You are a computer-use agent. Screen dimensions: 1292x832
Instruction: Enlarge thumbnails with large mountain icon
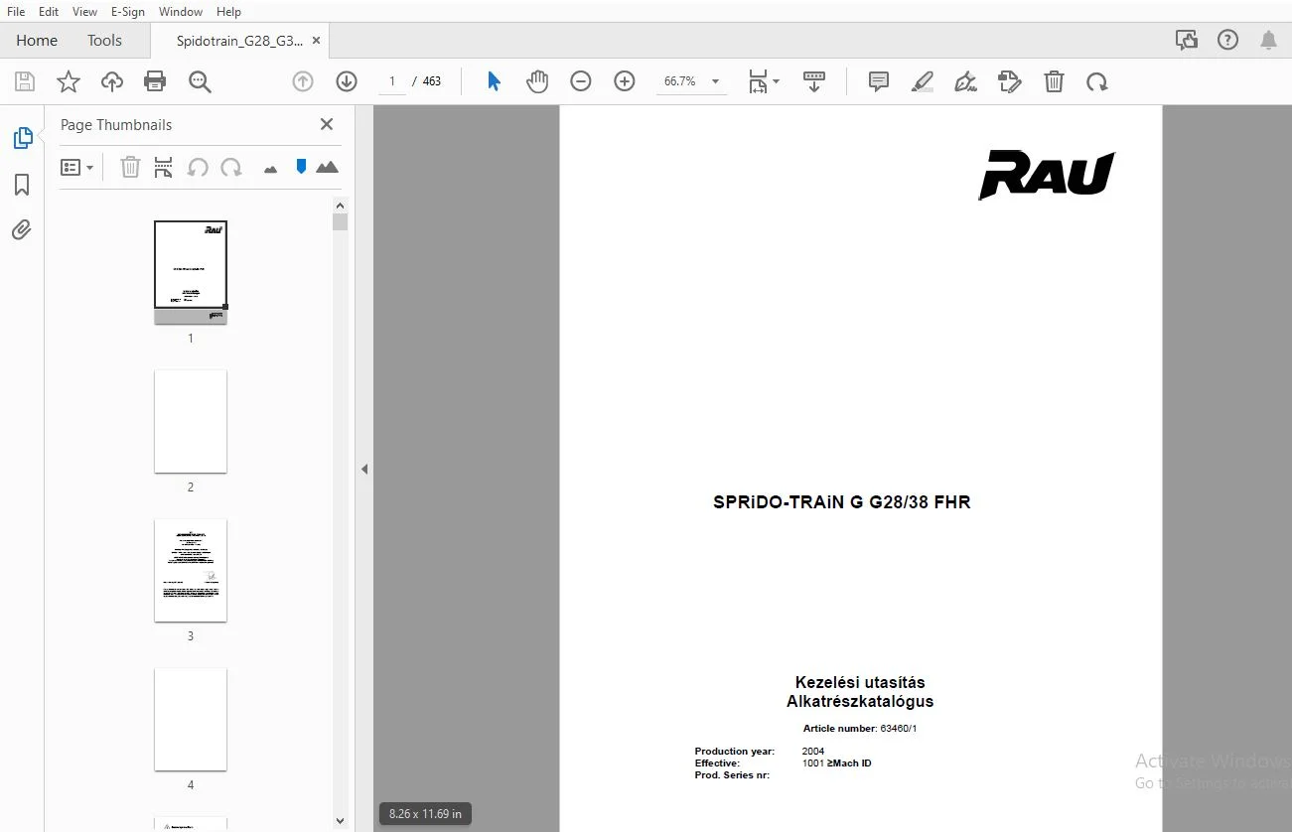click(327, 168)
